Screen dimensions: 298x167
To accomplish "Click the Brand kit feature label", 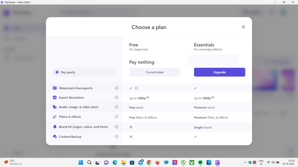I will pyautogui.click(x=83, y=127).
